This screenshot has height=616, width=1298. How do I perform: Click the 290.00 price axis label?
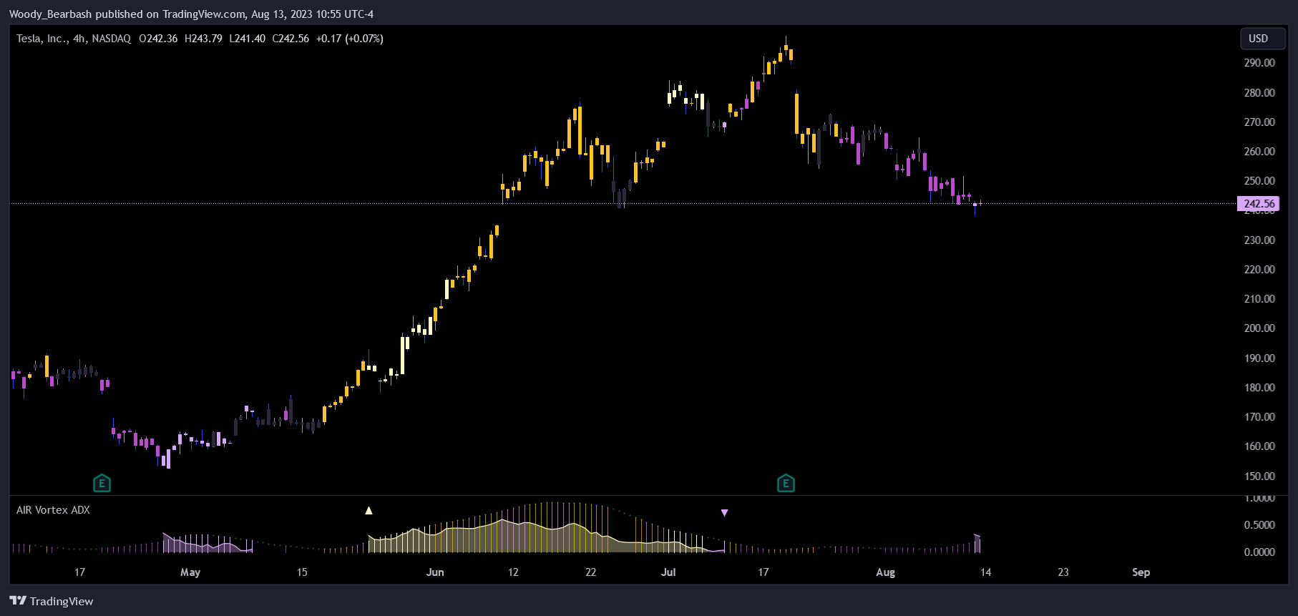tap(1259, 63)
